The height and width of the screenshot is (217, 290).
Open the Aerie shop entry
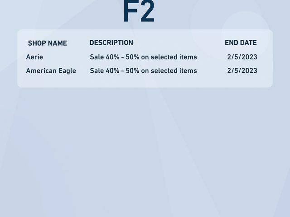point(34,57)
